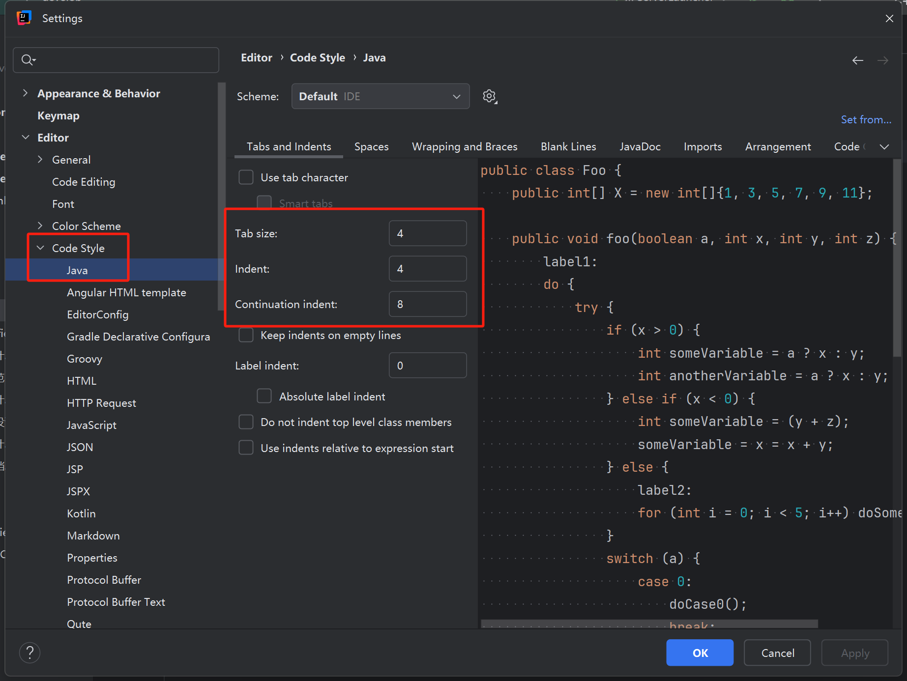This screenshot has height=681, width=907.
Task: Open scheme actions gear icon
Action: pyautogui.click(x=490, y=96)
